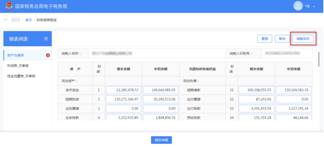Submit with 提交申报 button
This screenshot has width=324, height=147.
click(x=161, y=140)
